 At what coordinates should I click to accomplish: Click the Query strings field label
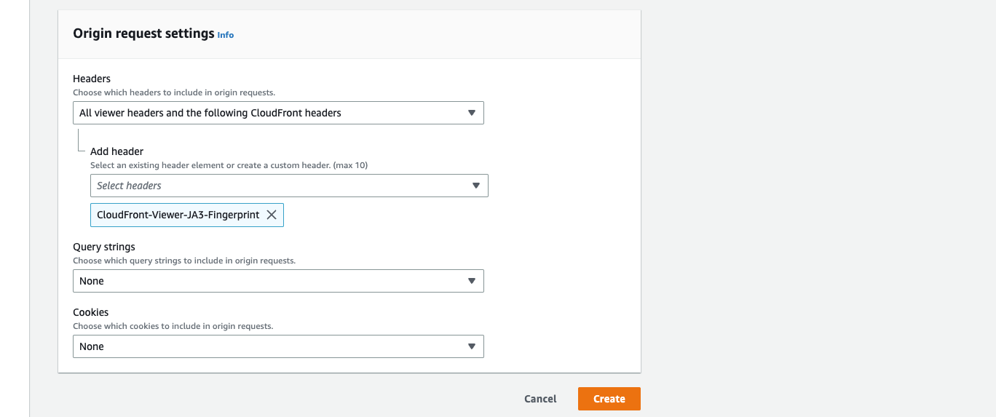[x=104, y=247]
